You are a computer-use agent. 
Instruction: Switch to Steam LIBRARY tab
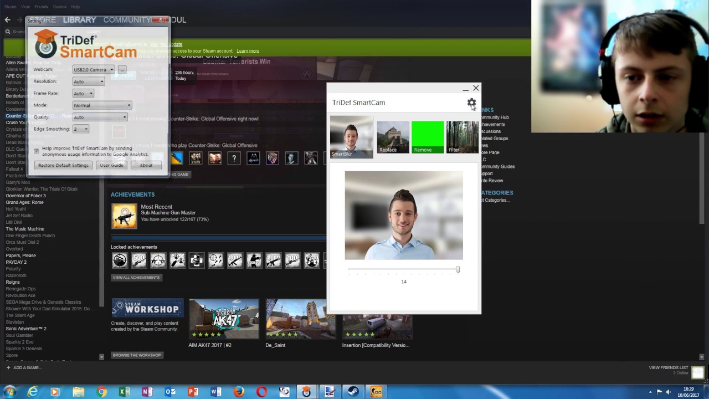click(x=79, y=19)
